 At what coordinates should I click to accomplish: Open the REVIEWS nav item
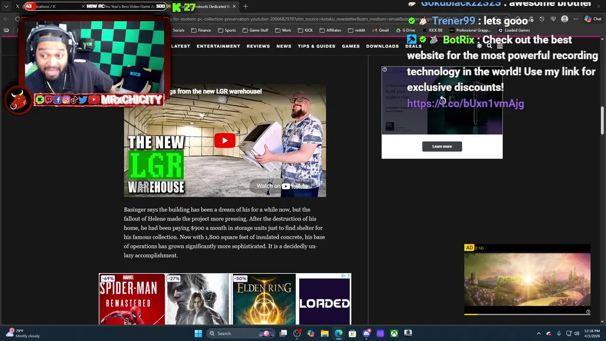click(x=258, y=46)
